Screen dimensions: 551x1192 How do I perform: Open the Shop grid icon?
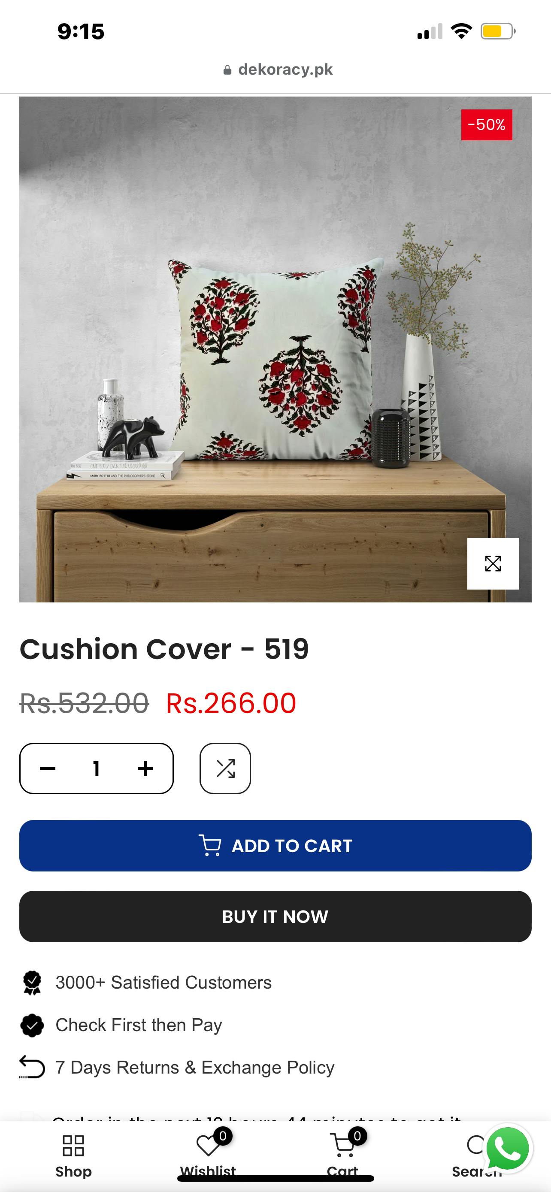pyautogui.click(x=73, y=1145)
